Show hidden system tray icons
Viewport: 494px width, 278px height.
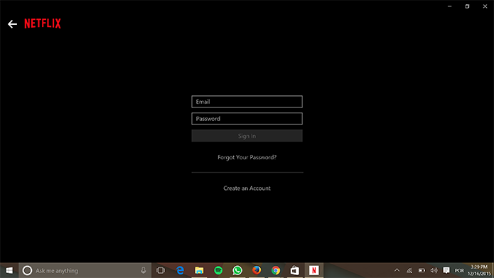click(x=397, y=270)
